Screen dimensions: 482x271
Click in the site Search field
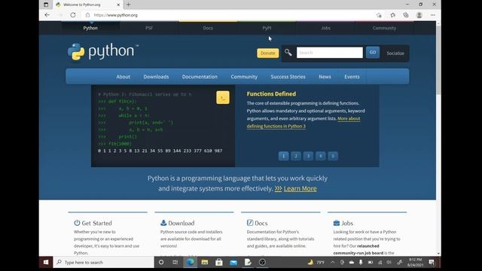330,53
